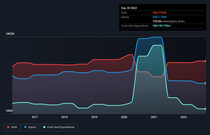
Task: Toggle Cash And Equivalents legend button
Action: click(59, 127)
